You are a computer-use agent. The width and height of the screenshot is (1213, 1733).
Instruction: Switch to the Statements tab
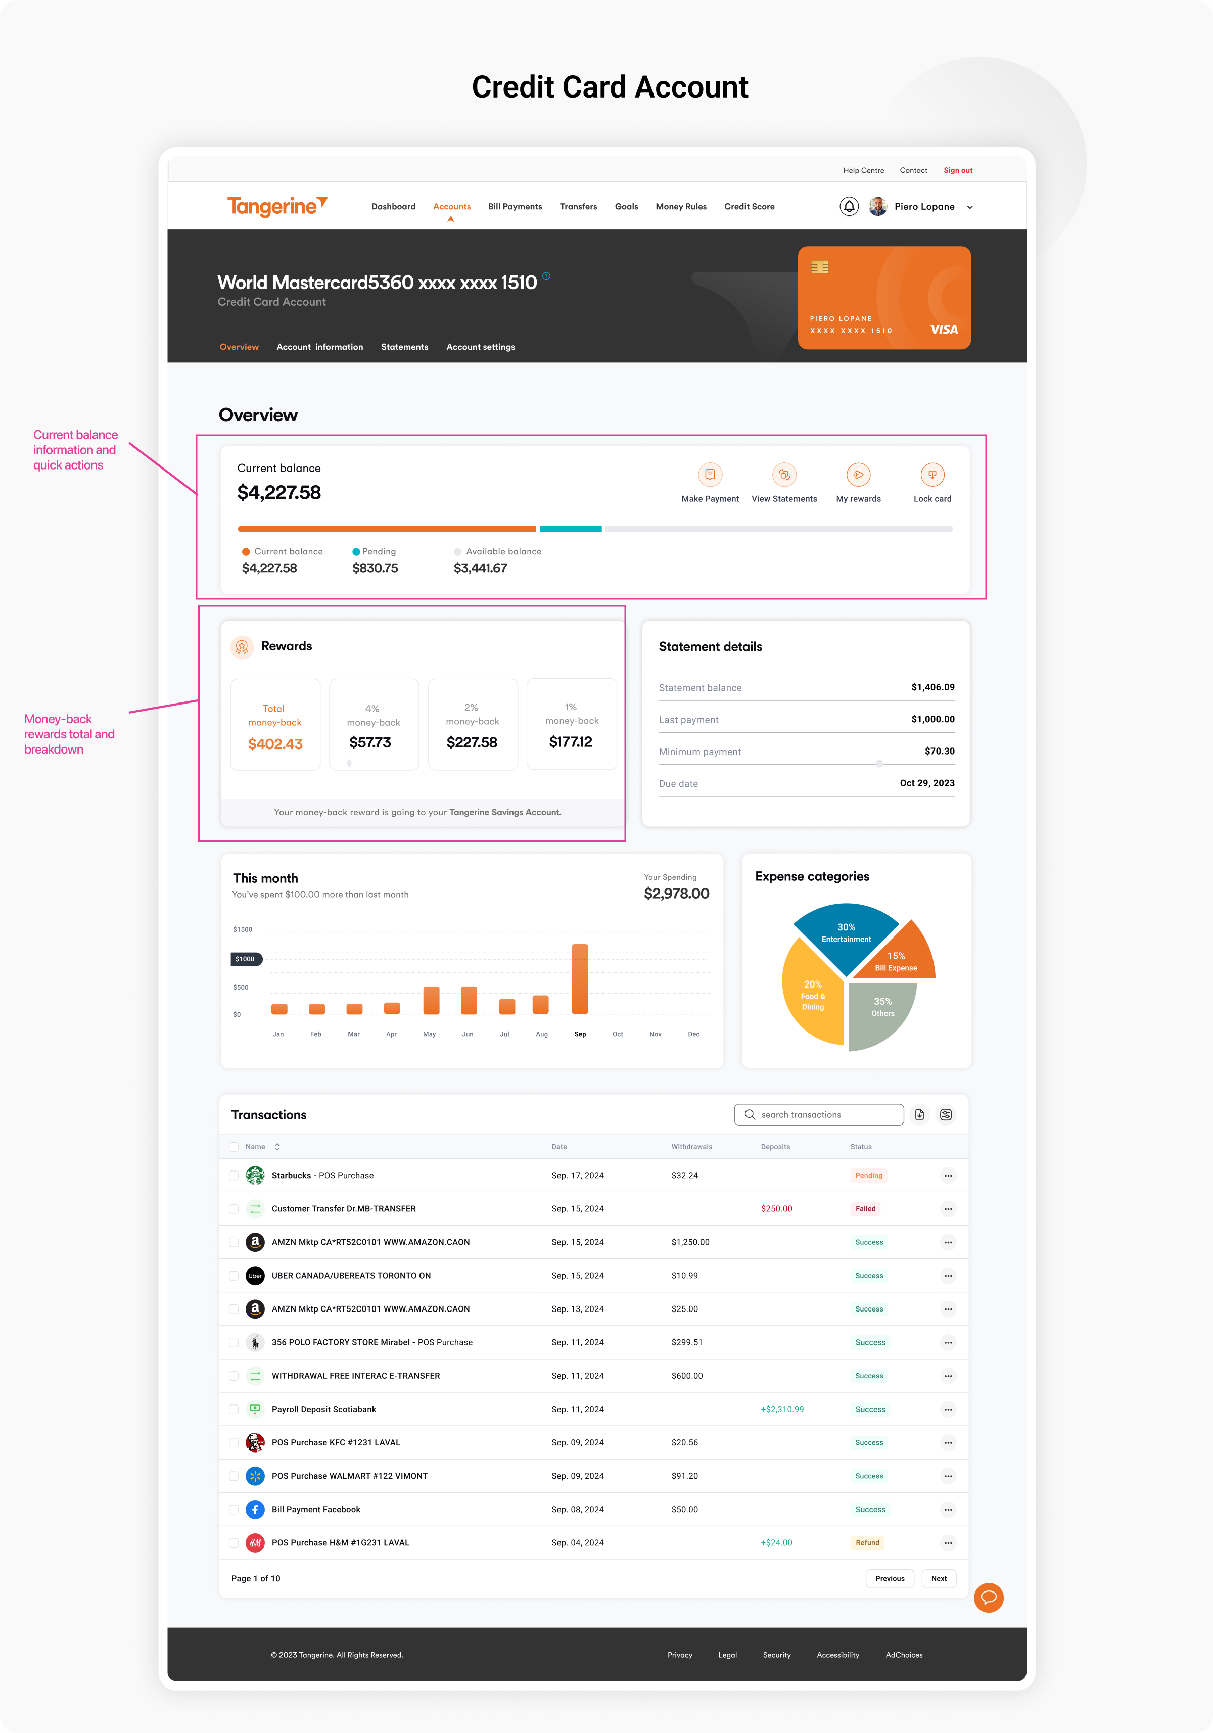coord(404,347)
